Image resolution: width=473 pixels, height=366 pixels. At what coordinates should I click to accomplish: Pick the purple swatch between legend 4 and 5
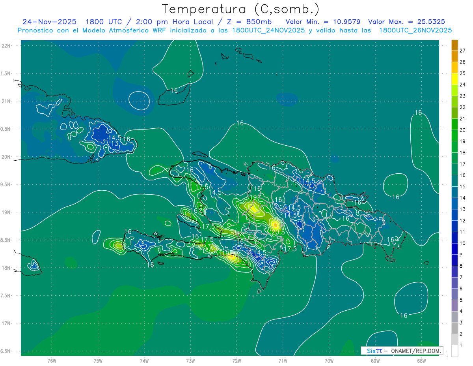pyautogui.click(x=454, y=305)
